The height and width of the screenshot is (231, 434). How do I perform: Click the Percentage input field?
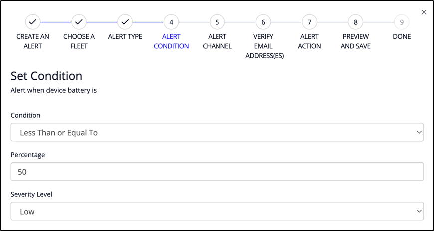click(217, 172)
